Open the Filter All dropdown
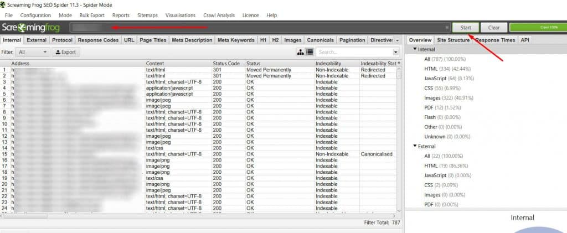 tap(33, 52)
